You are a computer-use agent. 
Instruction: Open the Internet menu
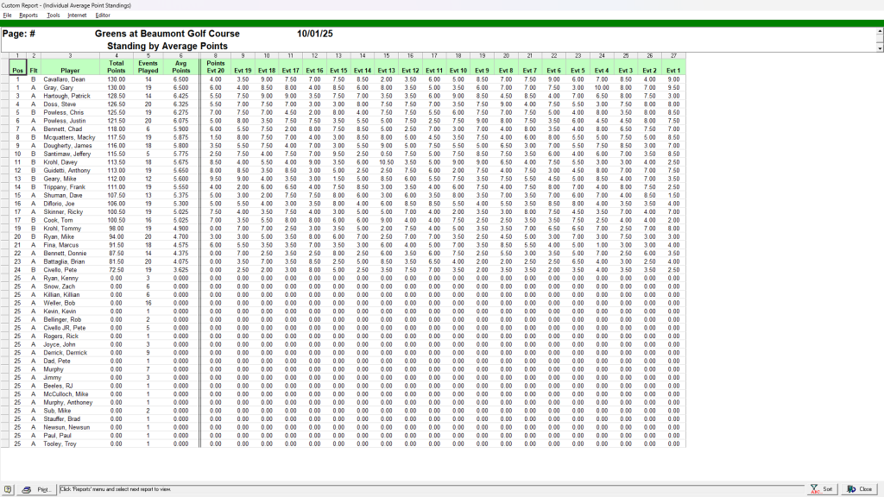pyautogui.click(x=77, y=15)
